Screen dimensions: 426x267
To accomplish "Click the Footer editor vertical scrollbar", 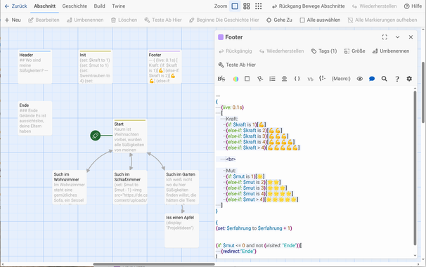I will [415, 168].
